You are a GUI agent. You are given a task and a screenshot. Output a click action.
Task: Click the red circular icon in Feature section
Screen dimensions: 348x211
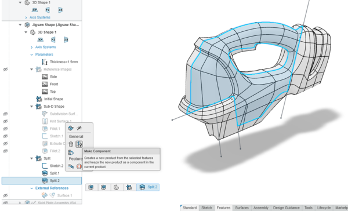pyautogui.click(x=79, y=166)
